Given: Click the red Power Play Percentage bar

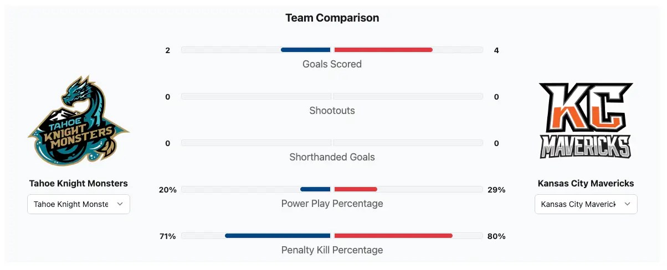Looking at the screenshot, I should [356, 189].
